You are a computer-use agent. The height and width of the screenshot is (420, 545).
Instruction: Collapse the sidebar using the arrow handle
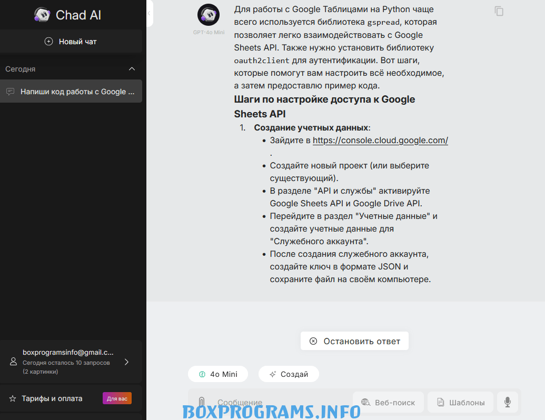149,13
